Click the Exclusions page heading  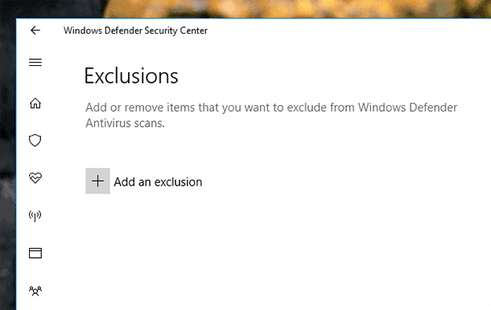[131, 76]
